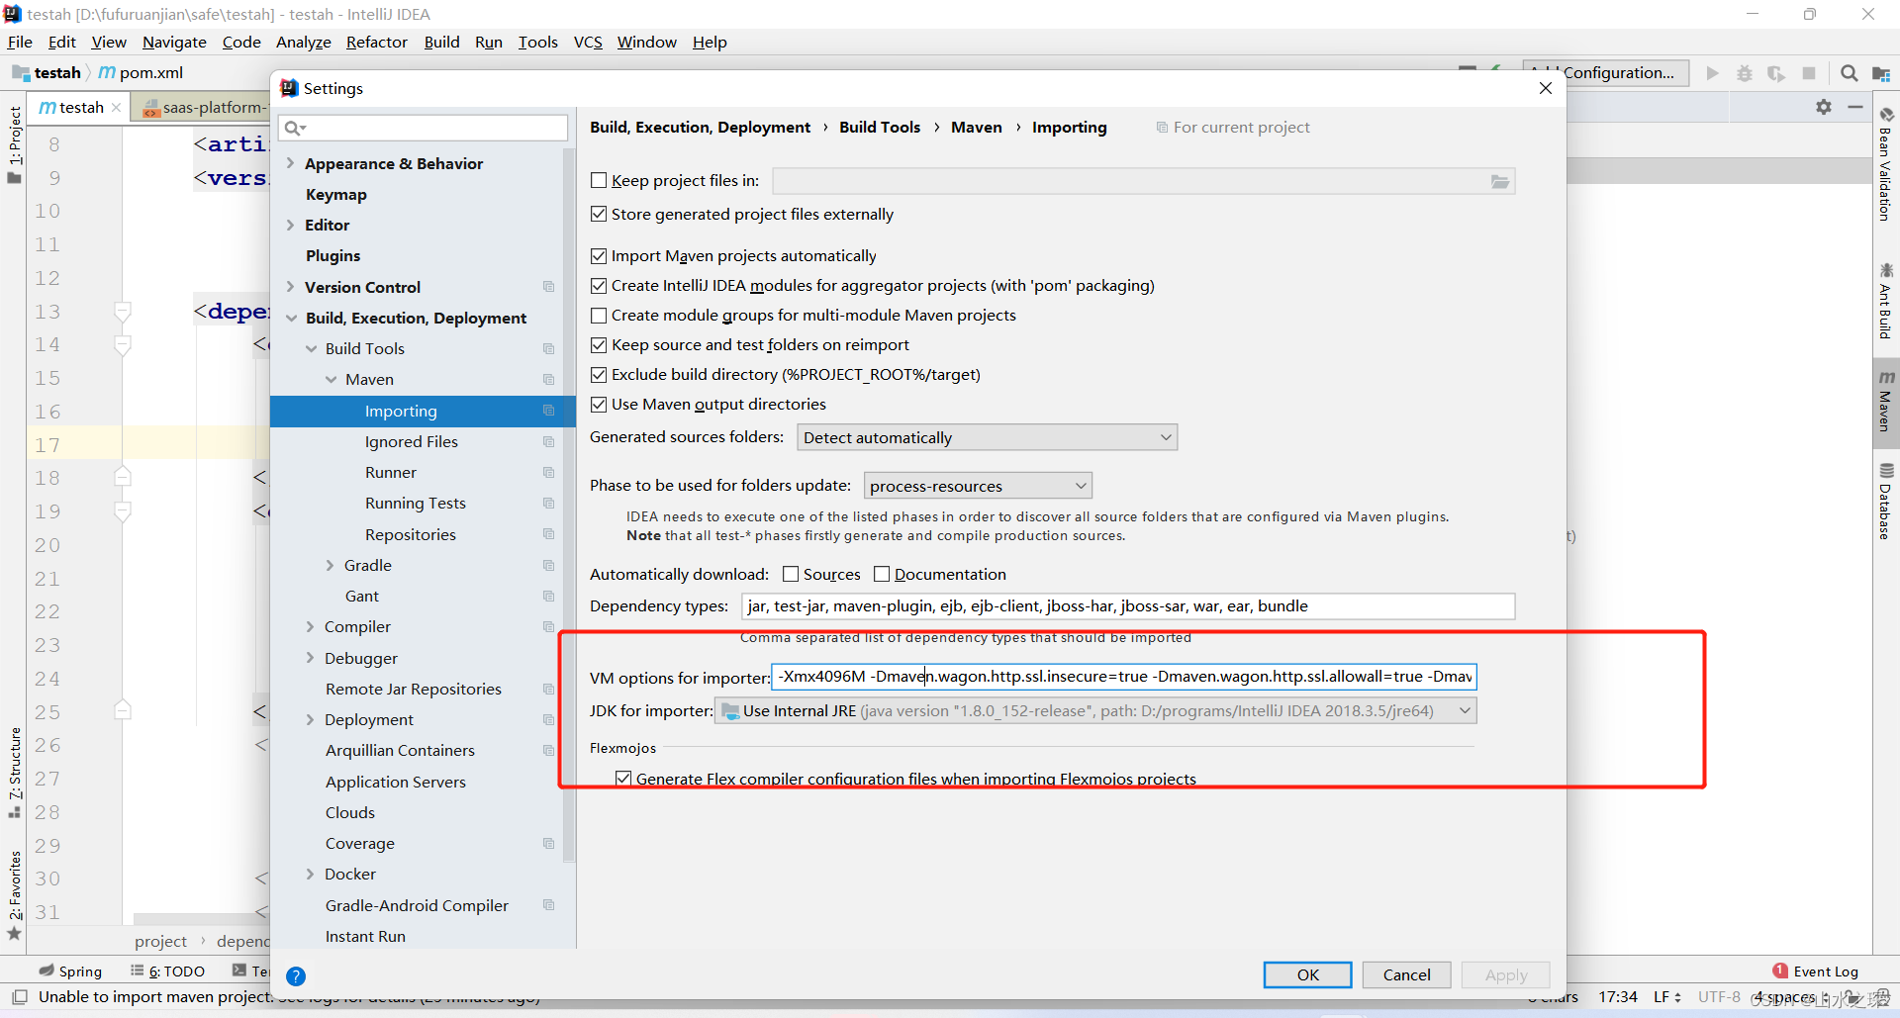Click the settings search input field
1900x1018 pixels.
pos(424,128)
